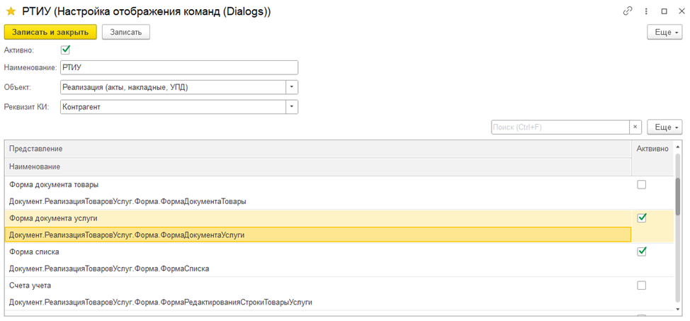Image resolution: width=690 pixels, height=321 pixels.
Task: Close the РТИУ dialog window
Action: pos(680,11)
